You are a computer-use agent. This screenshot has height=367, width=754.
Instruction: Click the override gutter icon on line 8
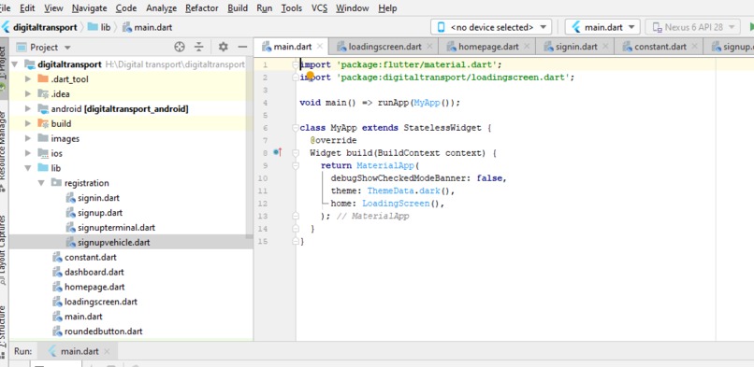[278, 152]
